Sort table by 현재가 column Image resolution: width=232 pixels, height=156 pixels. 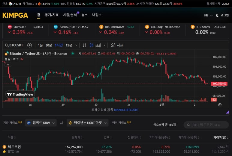77,137
